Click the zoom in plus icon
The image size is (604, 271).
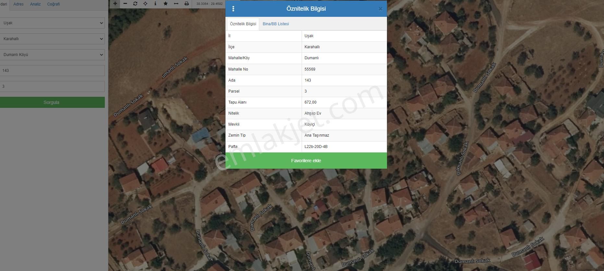(x=115, y=4)
